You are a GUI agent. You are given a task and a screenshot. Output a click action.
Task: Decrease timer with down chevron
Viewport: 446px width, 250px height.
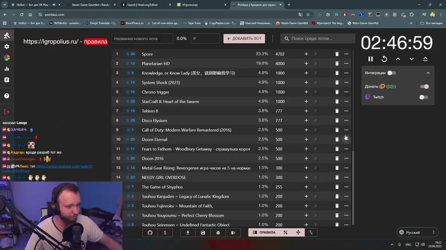(412, 59)
